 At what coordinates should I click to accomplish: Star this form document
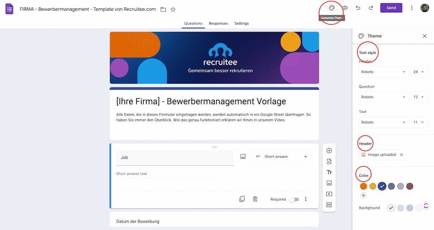(173, 9)
